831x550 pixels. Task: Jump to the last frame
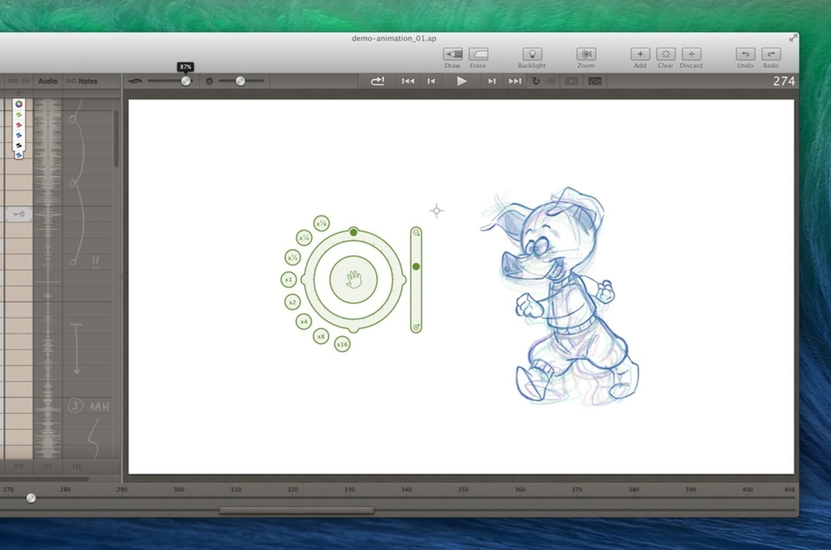coord(515,81)
